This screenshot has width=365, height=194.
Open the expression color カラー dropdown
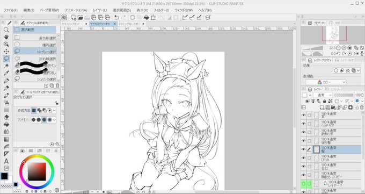[x=326, y=82]
